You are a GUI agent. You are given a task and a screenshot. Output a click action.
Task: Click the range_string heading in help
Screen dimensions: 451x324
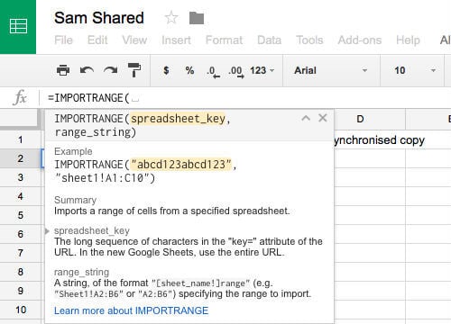81,272
